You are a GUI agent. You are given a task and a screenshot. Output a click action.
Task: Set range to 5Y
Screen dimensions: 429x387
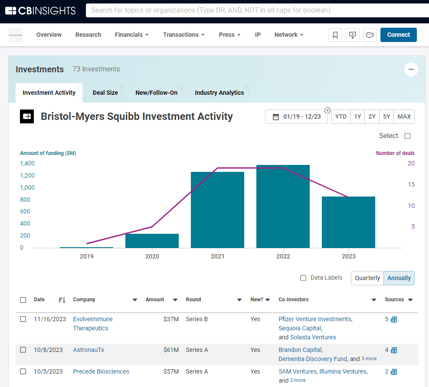386,117
